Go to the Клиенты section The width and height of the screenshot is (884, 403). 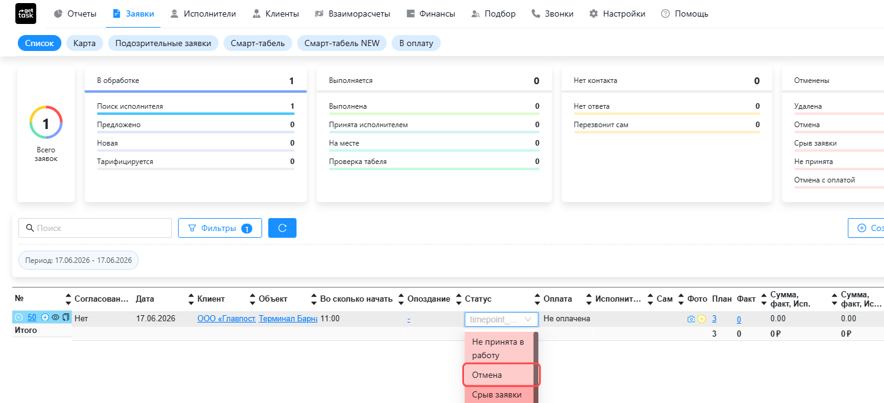[x=276, y=14]
